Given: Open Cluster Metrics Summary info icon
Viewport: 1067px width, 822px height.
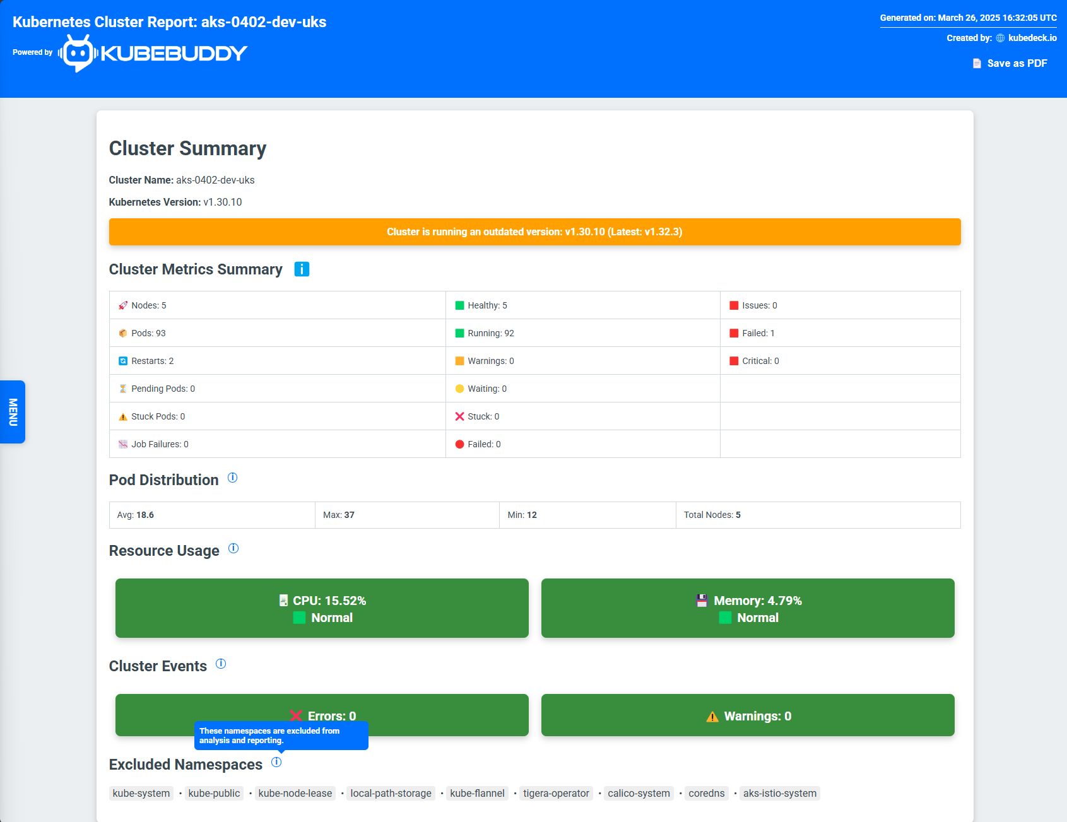Looking at the screenshot, I should tap(302, 269).
